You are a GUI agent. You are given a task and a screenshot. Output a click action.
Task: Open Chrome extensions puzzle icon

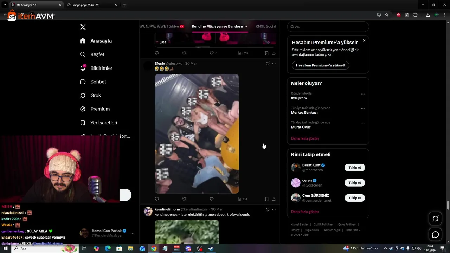coord(416,15)
